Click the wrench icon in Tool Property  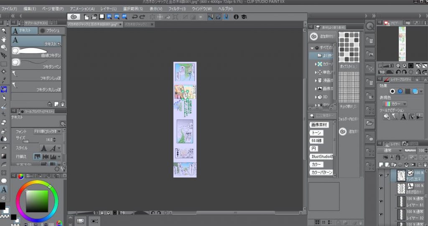pos(64,169)
